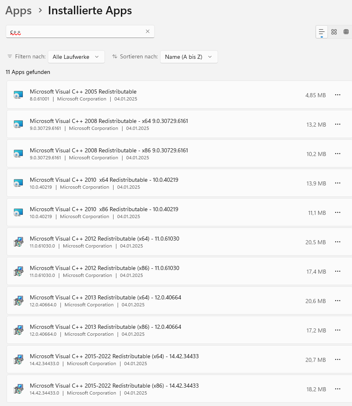Open more options for Visual C++ 2010 x86
Image resolution: width=352 pixels, height=406 pixels.
point(338,212)
